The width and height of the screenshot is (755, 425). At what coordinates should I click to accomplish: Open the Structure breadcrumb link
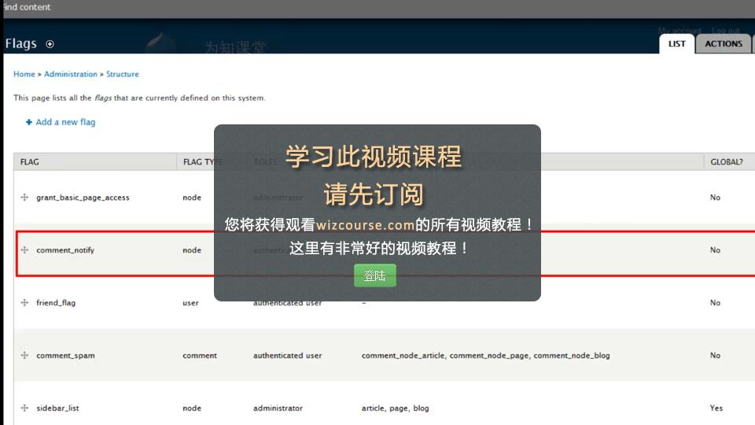pos(123,74)
